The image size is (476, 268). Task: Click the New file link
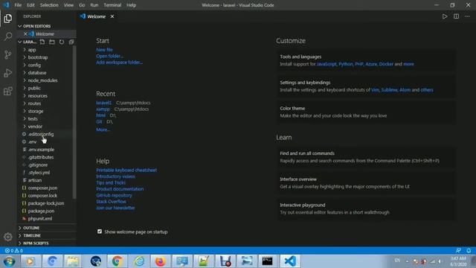click(104, 50)
